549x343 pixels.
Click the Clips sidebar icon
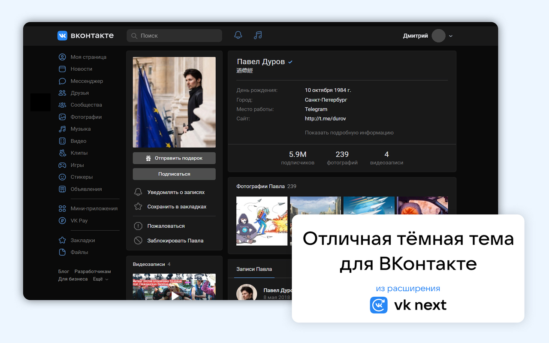62,153
